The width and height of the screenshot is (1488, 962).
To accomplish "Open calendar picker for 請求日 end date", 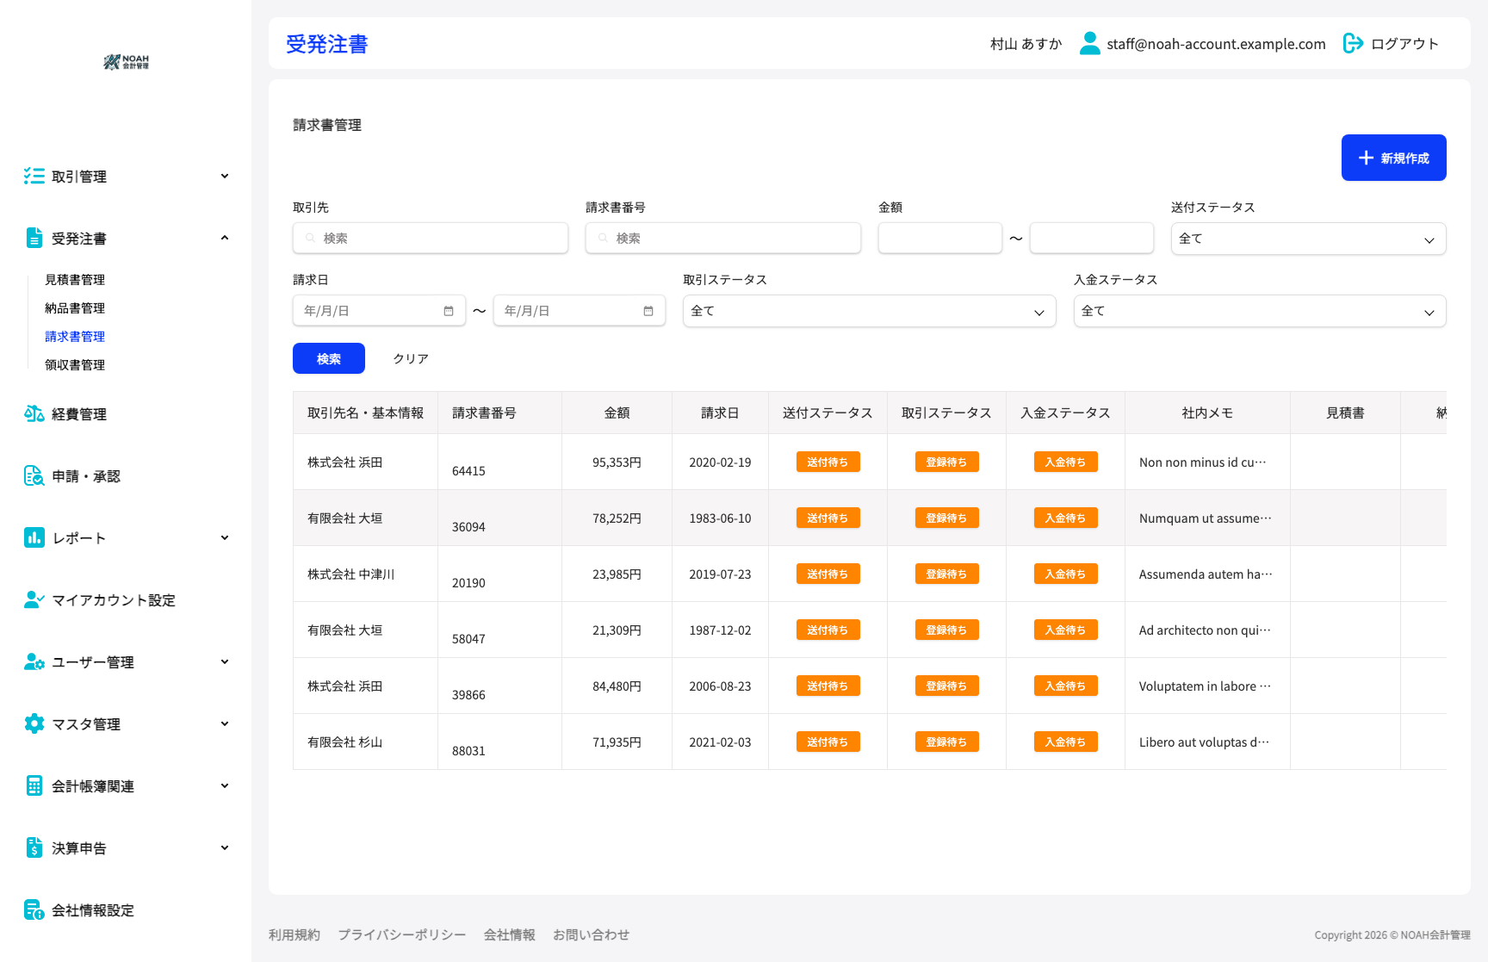I will point(648,311).
